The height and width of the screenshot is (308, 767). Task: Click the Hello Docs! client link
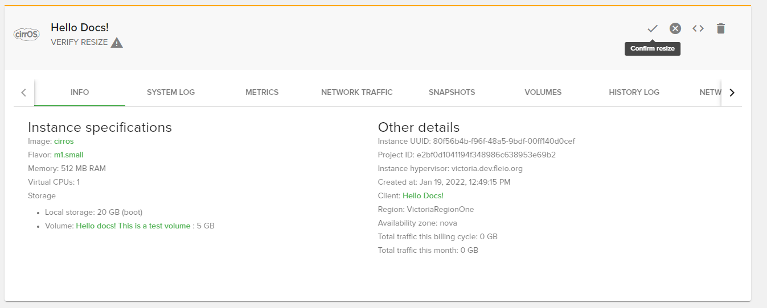pos(423,195)
